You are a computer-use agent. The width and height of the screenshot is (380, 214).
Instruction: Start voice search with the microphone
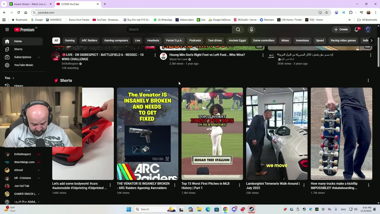(251, 29)
